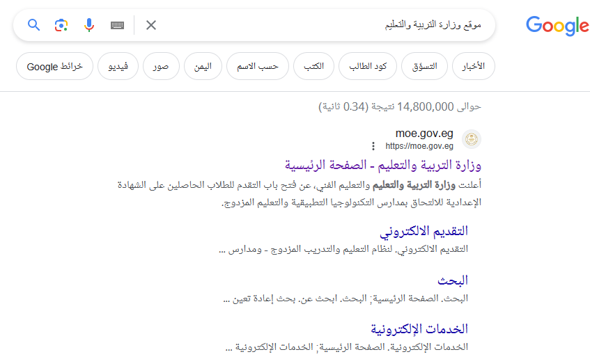Click the https://moe.gov.eg URL text
Image resolution: width=590 pixels, height=359 pixels.
coord(419,146)
